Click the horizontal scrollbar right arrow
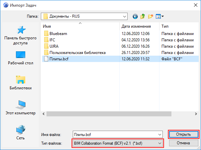 point(196,114)
